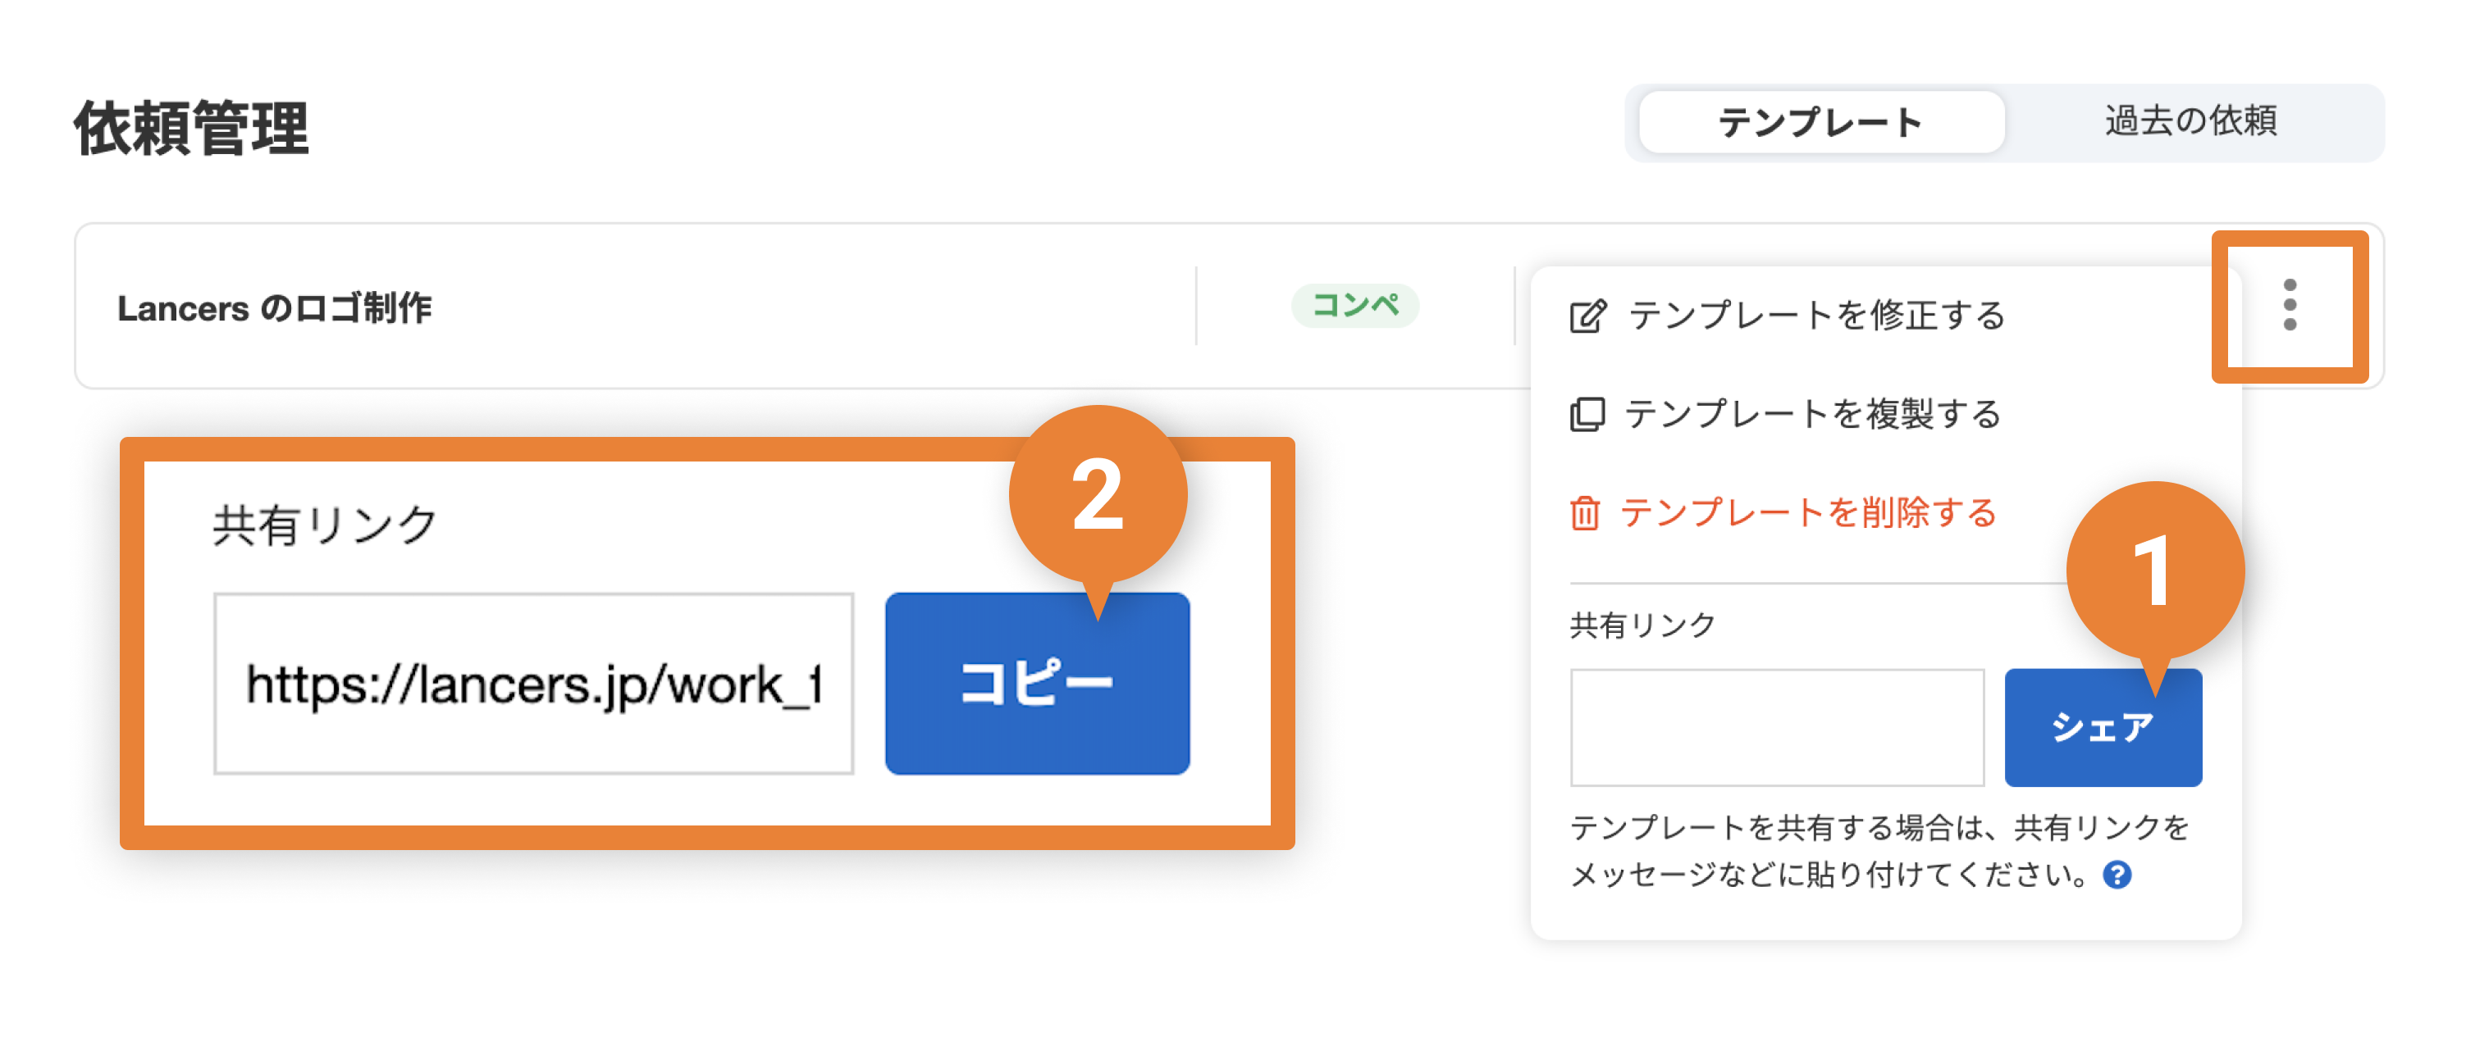Click the orange number 1 callout

(x=2154, y=573)
